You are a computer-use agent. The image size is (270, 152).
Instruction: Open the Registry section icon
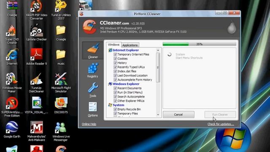point(93,68)
